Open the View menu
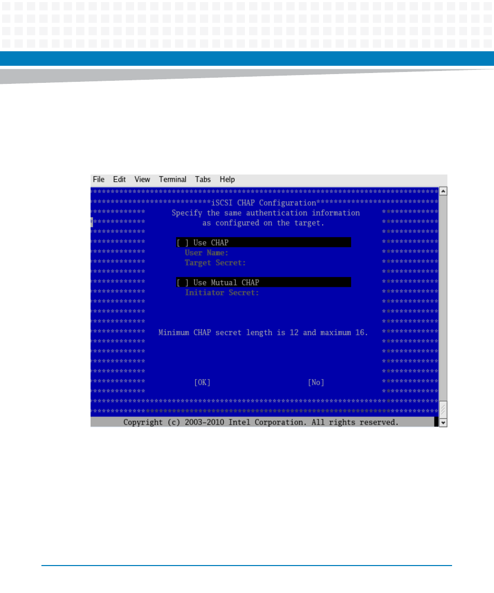Viewport: 494px width, 593px height. click(x=142, y=180)
